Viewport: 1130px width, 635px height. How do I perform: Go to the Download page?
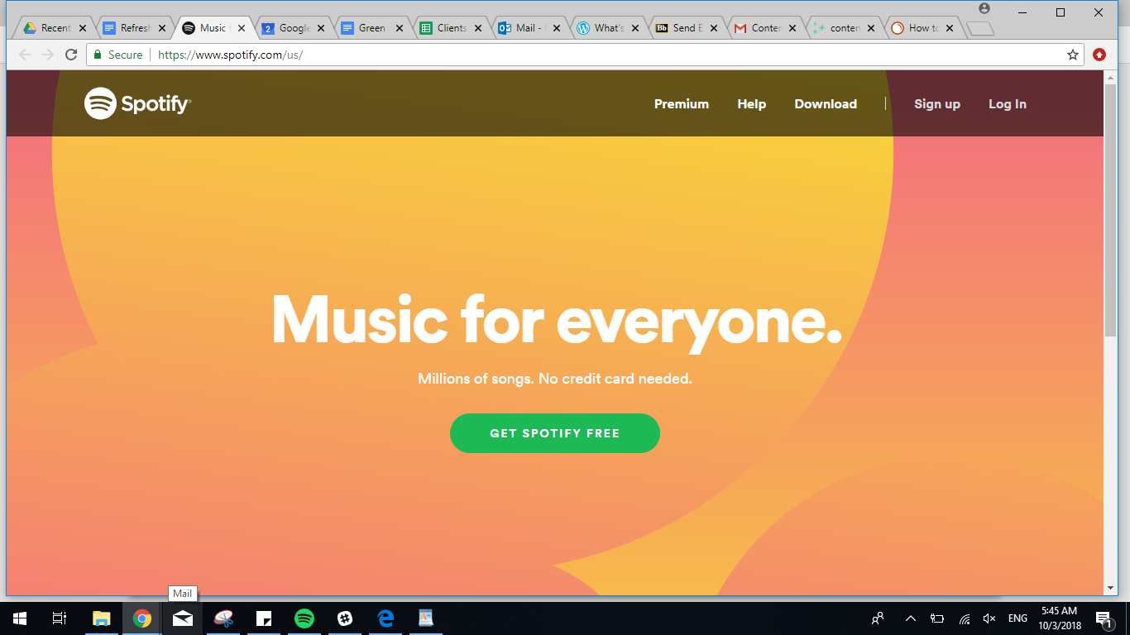click(826, 104)
